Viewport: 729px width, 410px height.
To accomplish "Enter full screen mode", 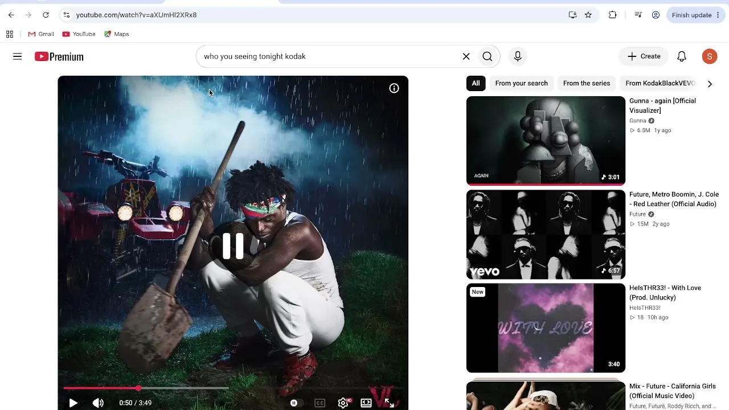I will click(x=390, y=403).
